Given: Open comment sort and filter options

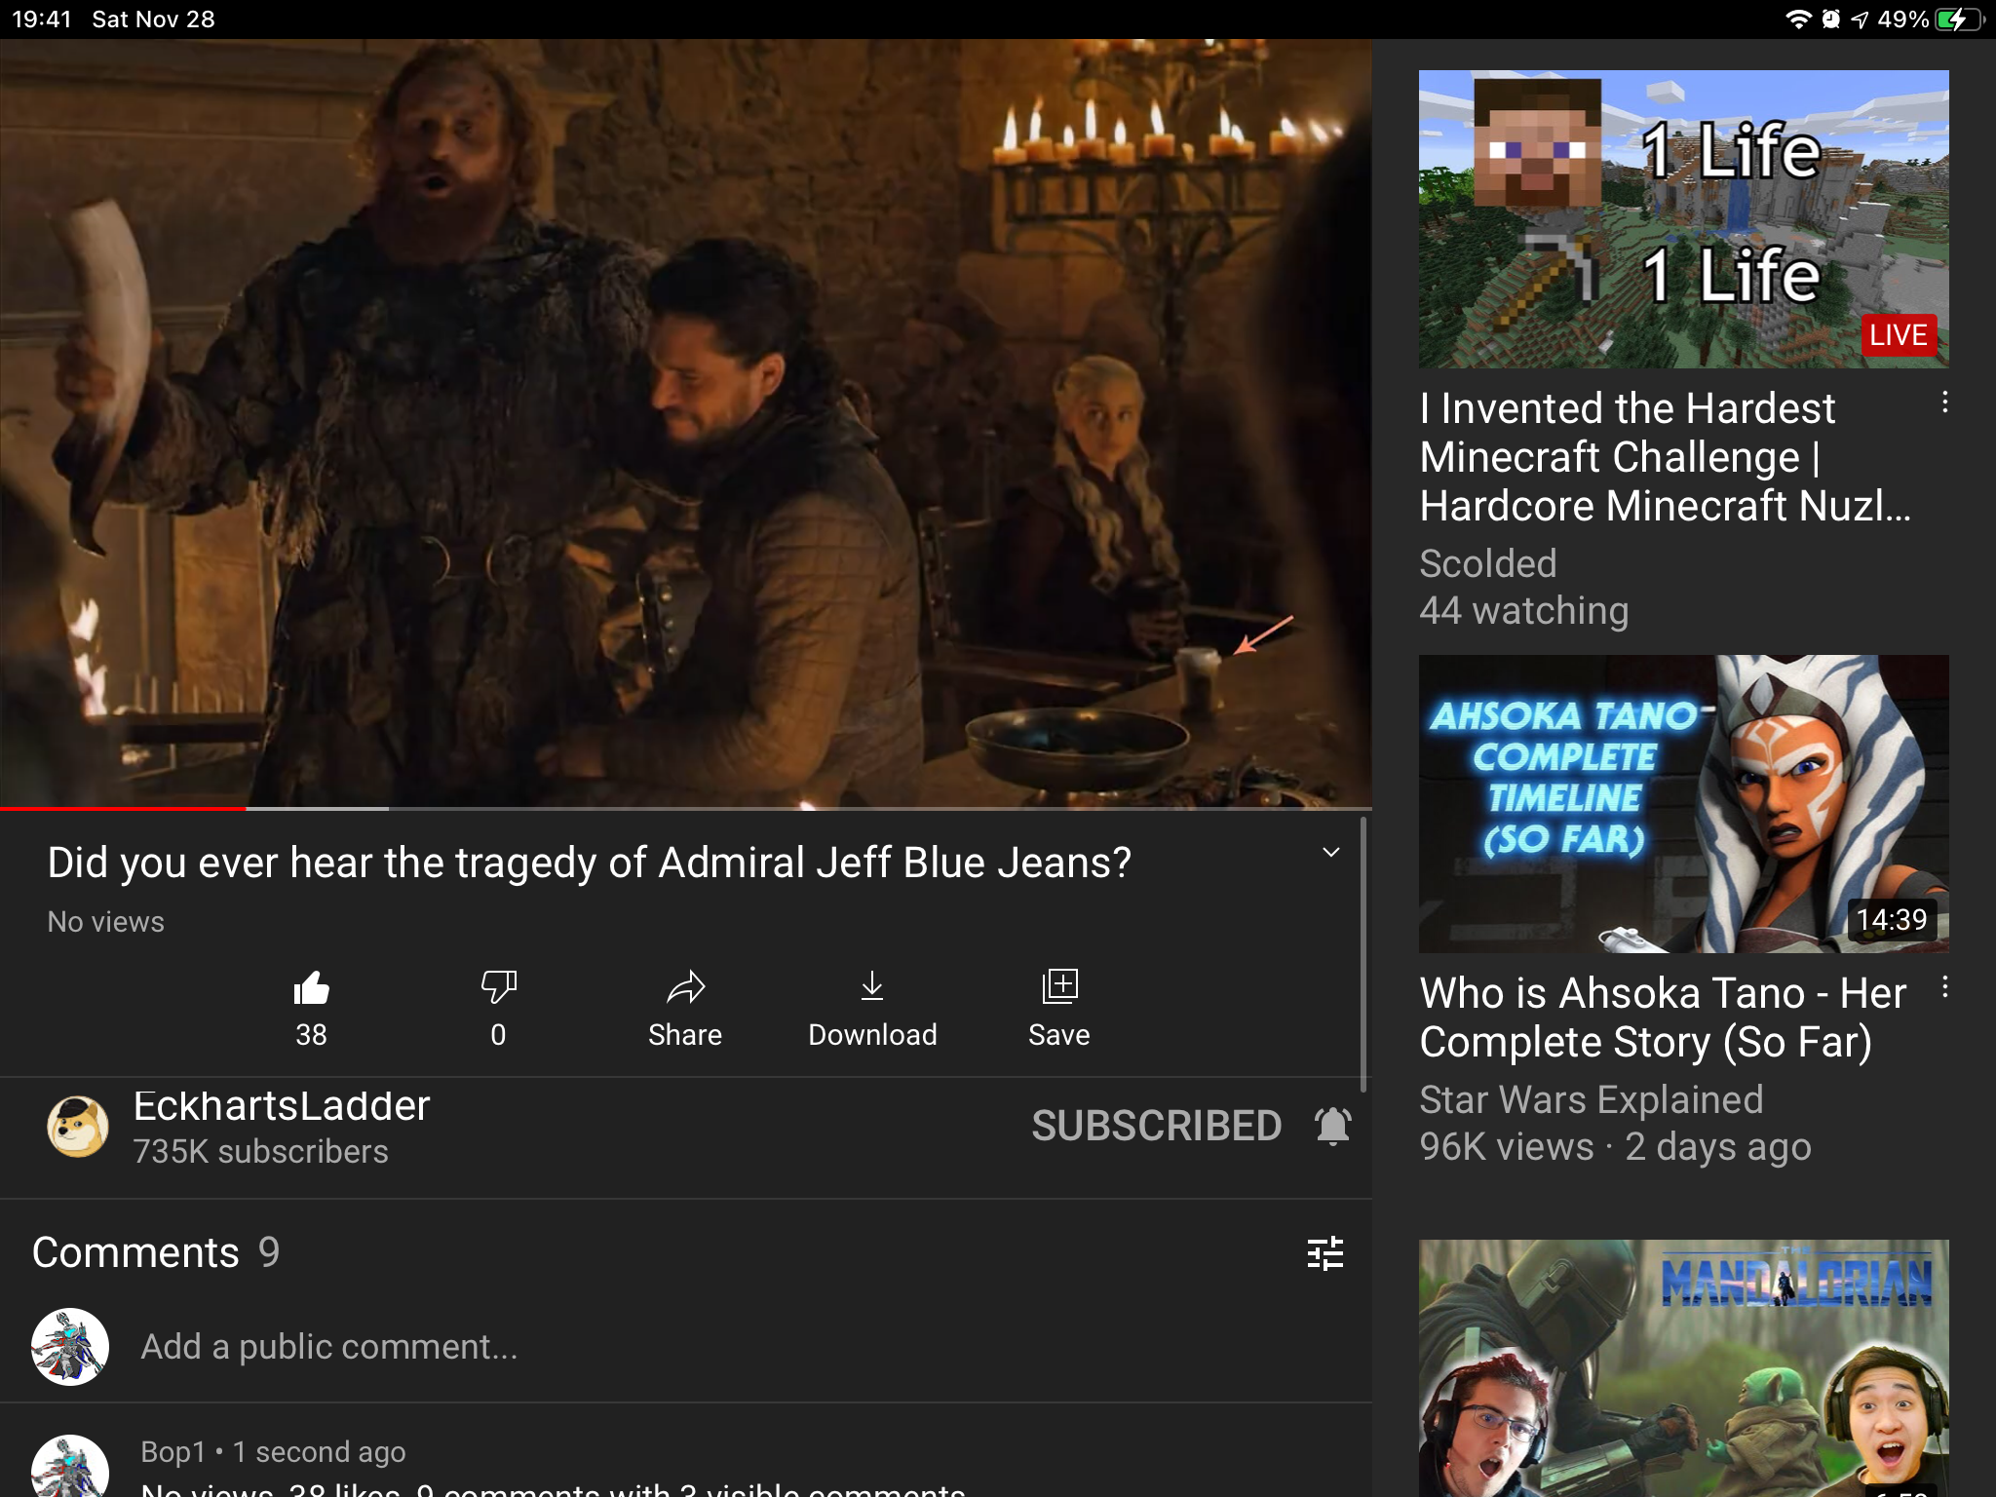Looking at the screenshot, I should pos(1324,1253).
